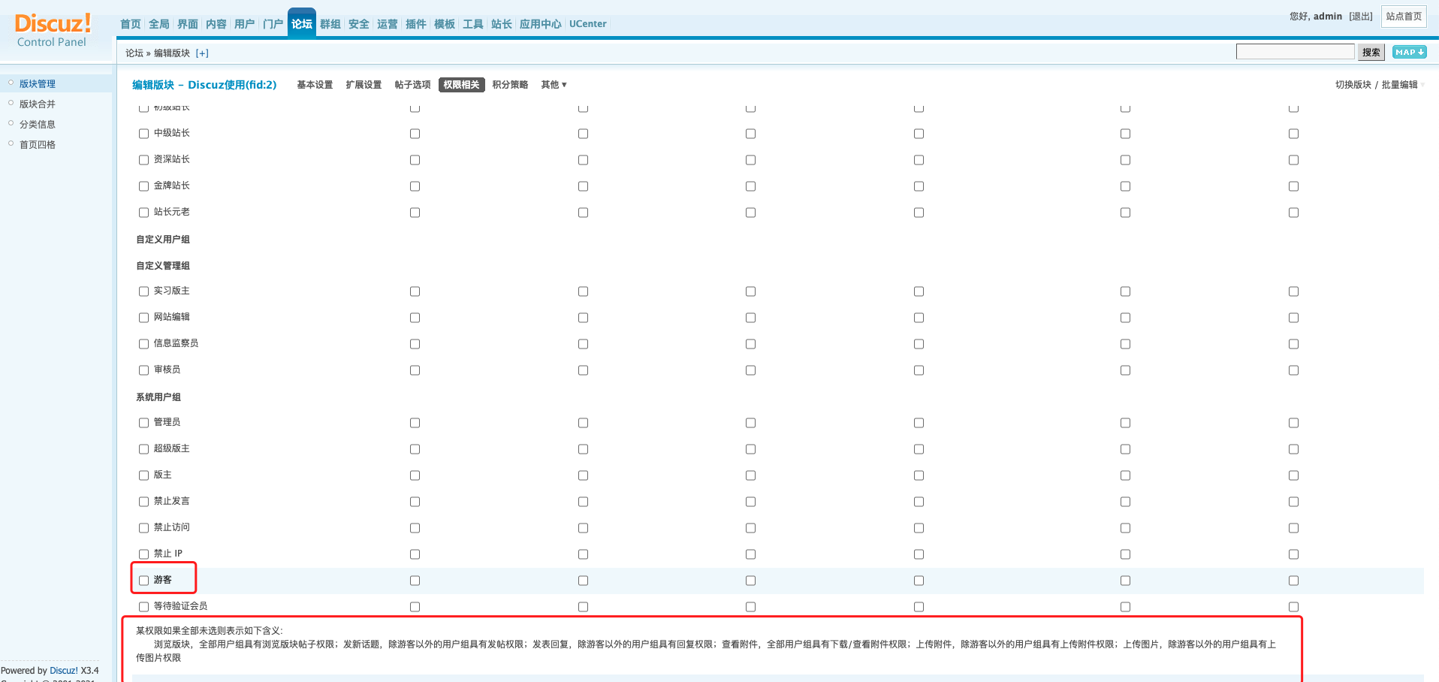Click the Discuz! Control Panel logo
The height and width of the screenshot is (682, 1439).
(x=52, y=30)
